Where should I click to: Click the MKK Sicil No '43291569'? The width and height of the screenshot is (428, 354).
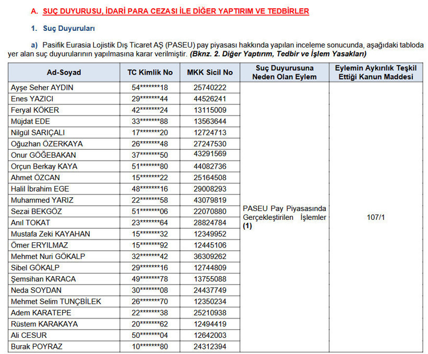point(210,154)
